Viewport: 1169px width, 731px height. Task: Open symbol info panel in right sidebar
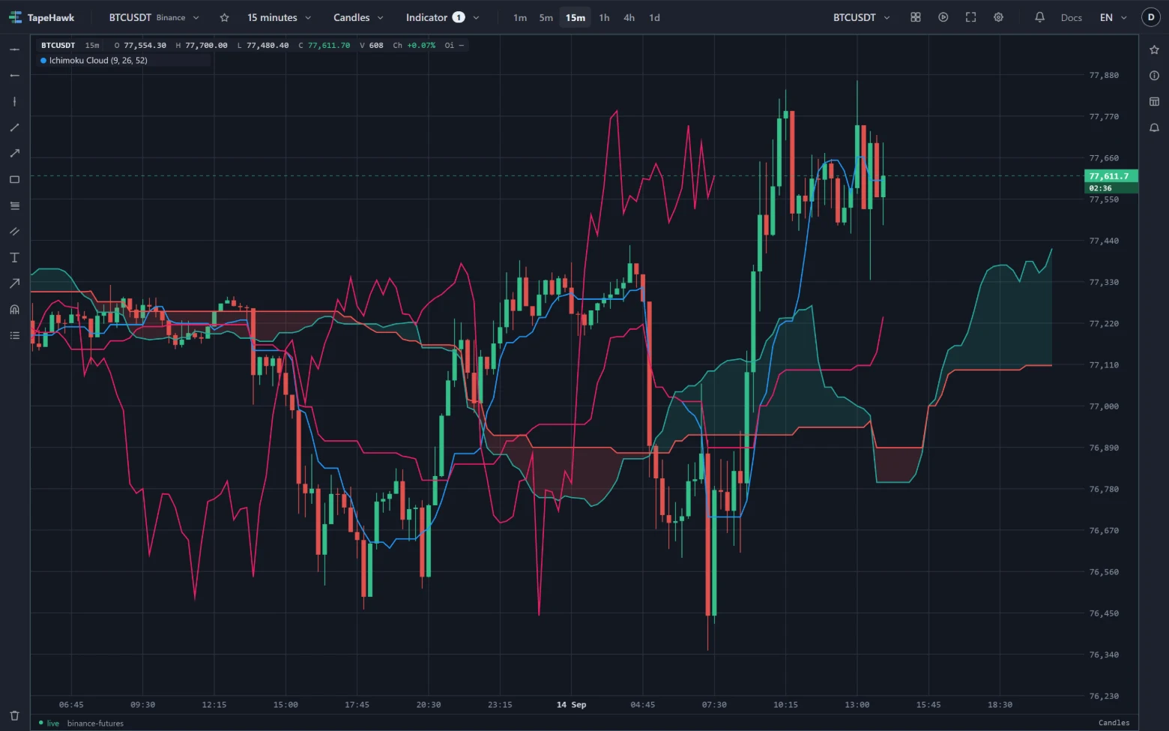pyautogui.click(x=1154, y=76)
